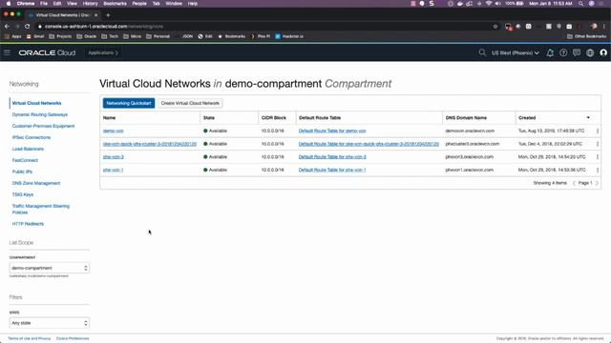Open oke-vcn-quick-phx-cluster-3 network link
This screenshot has width=611, height=343.
tap(150, 144)
